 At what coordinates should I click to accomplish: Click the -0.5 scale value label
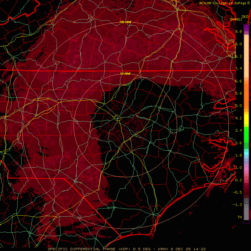(237, 192)
